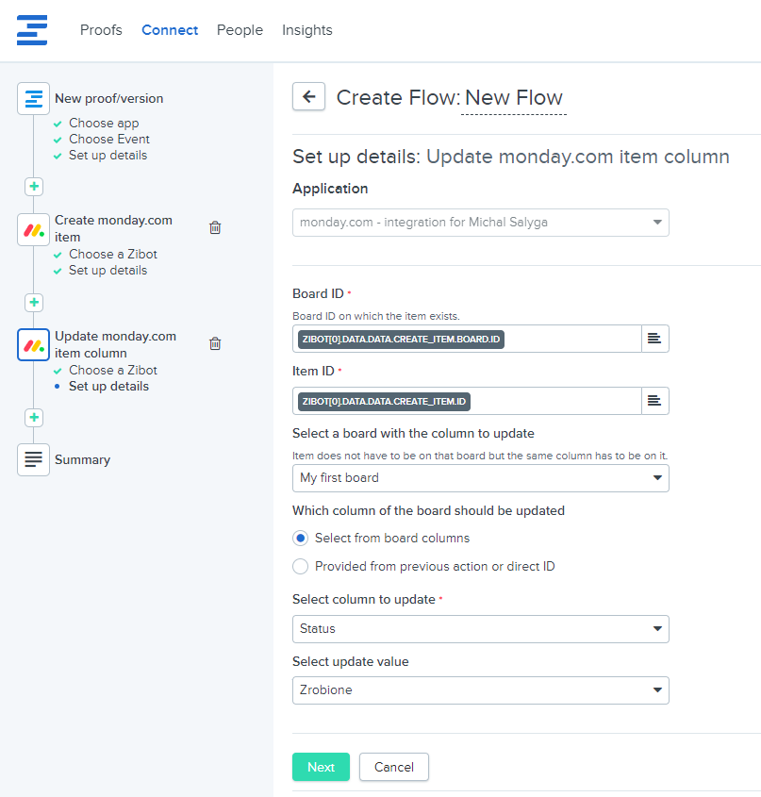Choose Provided from previous action or direct ID
The image size is (761, 797).
click(x=301, y=566)
